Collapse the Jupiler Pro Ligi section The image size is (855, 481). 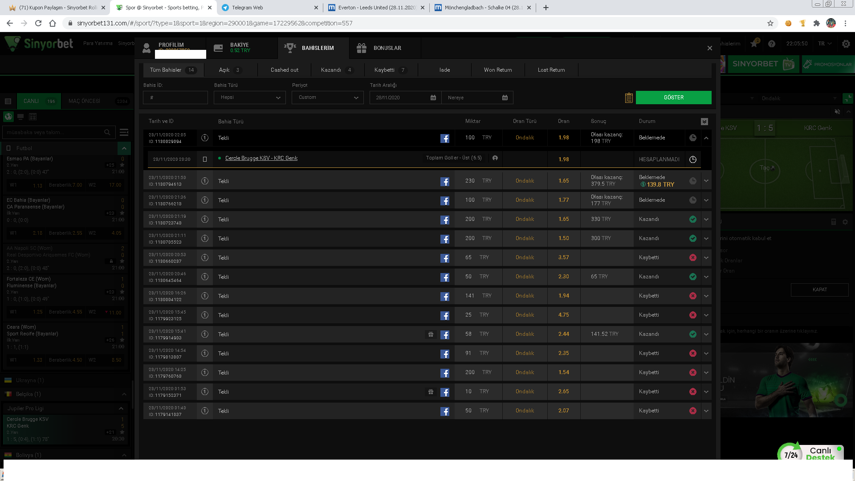pos(121,409)
